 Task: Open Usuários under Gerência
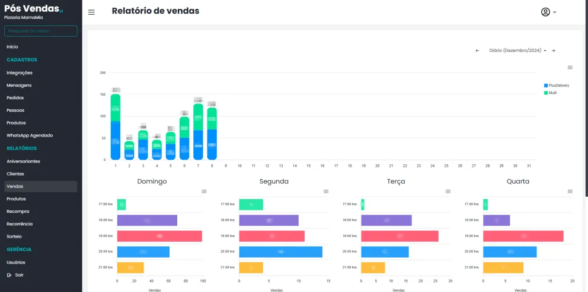pyautogui.click(x=16, y=262)
